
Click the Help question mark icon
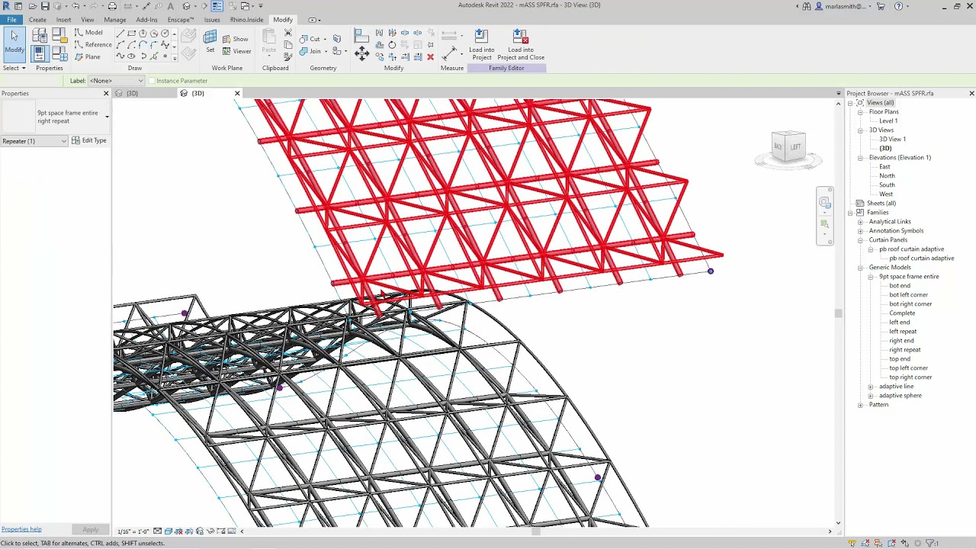(898, 6)
